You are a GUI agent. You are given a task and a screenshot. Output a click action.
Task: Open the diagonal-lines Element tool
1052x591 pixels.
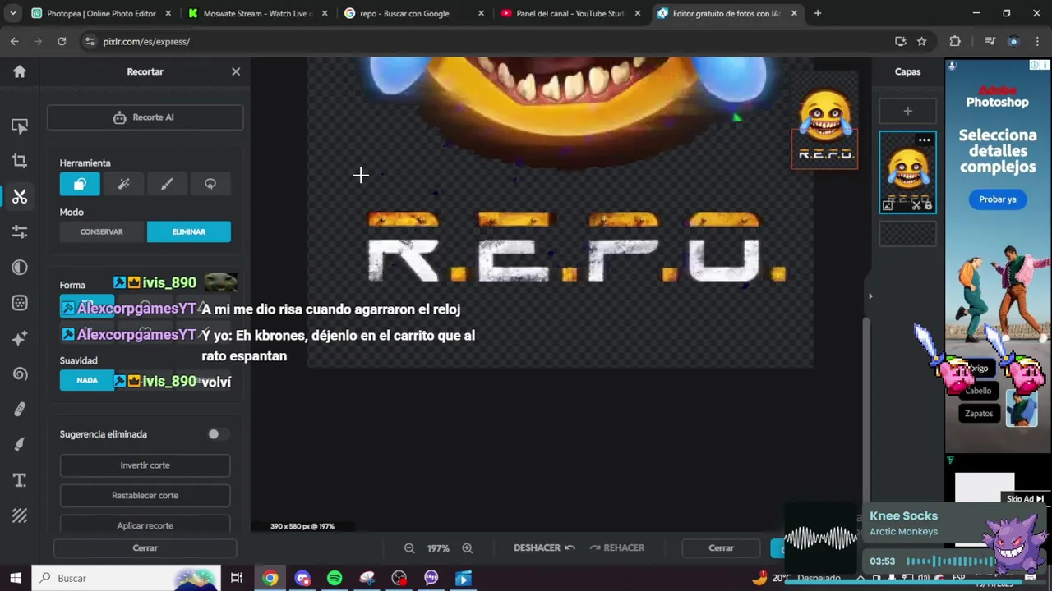click(20, 515)
